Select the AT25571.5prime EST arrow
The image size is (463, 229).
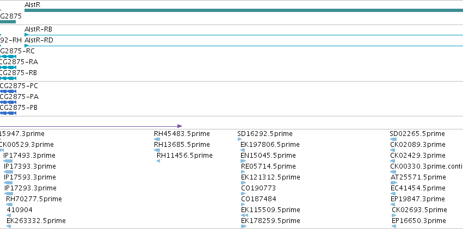pyautogui.click(x=394, y=183)
